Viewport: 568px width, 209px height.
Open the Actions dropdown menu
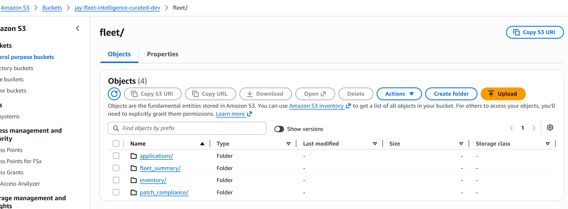pos(399,94)
